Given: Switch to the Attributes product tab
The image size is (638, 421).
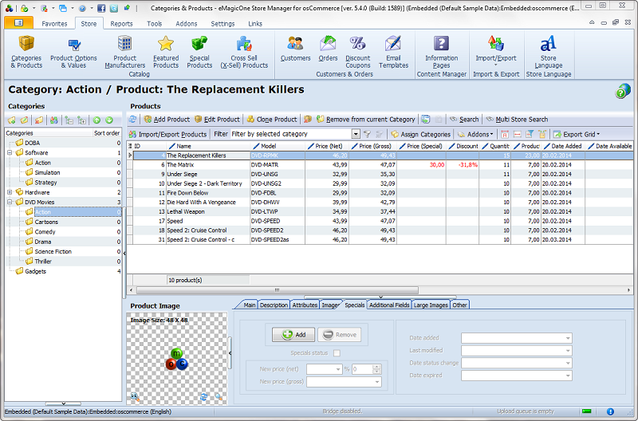Looking at the screenshot, I should (305, 305).
